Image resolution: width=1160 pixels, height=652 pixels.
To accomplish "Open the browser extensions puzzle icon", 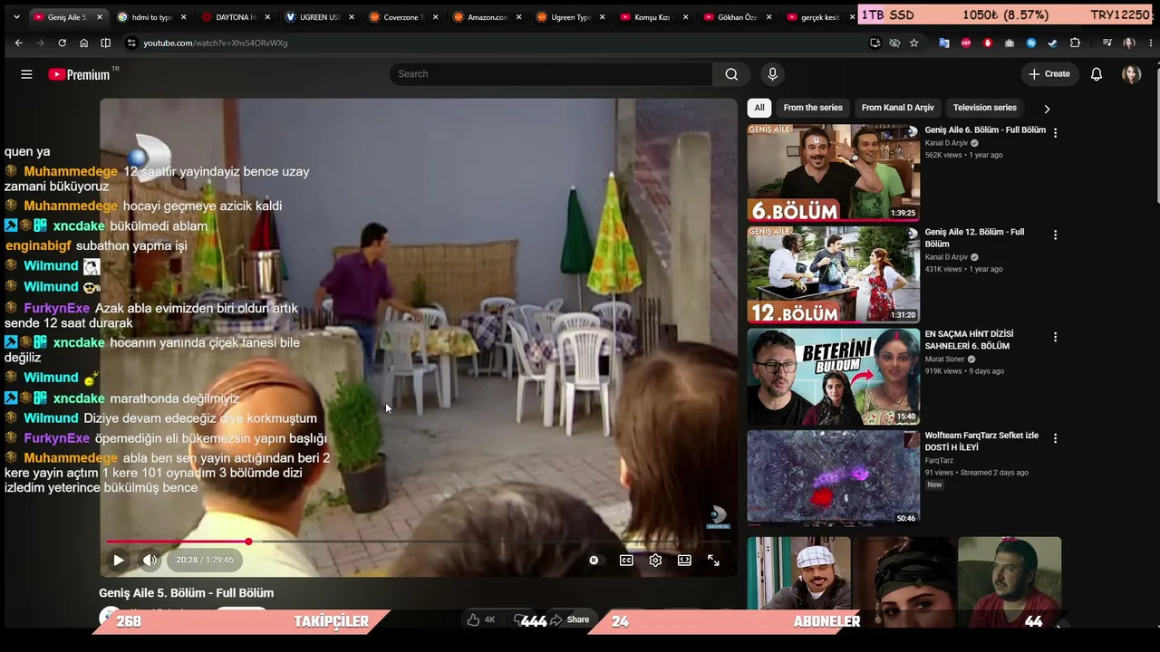I will [1075, 43].
